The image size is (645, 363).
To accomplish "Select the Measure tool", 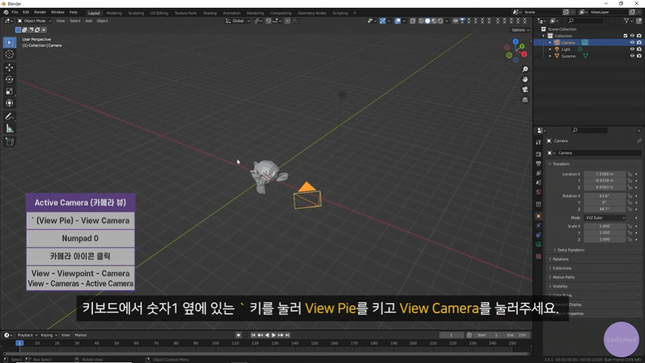I will point(9,129).
